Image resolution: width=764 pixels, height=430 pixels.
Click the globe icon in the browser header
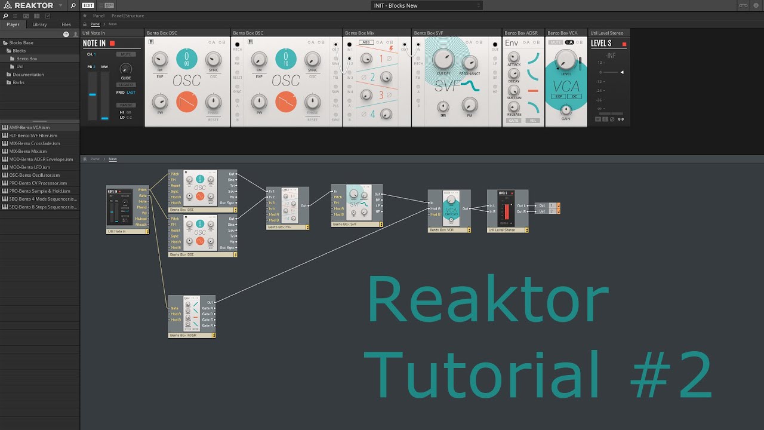(x=66, y=34)
